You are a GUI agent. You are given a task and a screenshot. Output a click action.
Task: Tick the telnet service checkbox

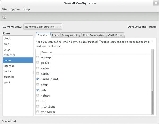point(38,95)
